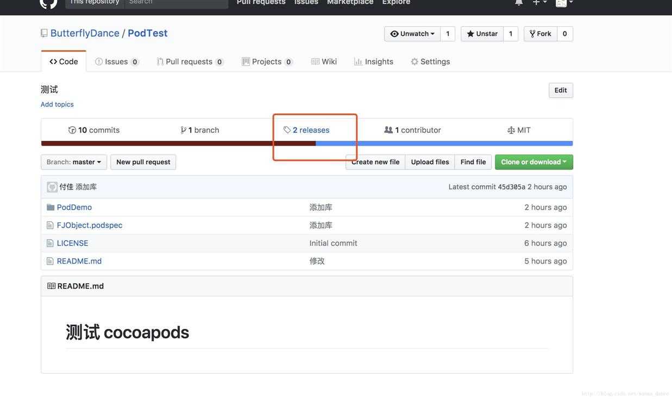The width and height of the screenshot is (672, 399).
Task: Click the FJObject.podspec file icon
Action: pyautogui.click(x=50, y=225)
